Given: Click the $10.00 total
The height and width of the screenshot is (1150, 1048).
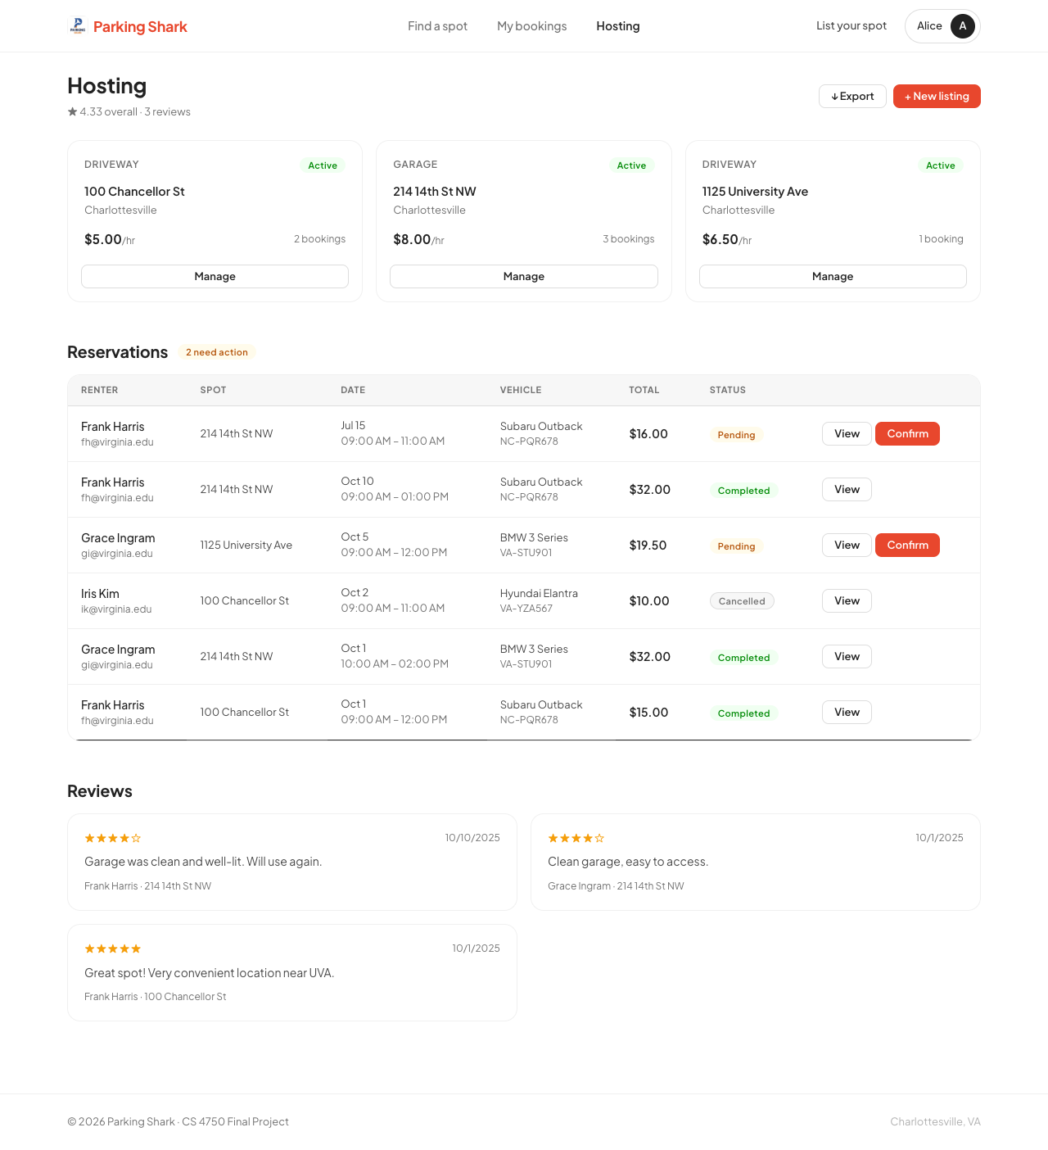Looking at the screenshot, I should pos(649,600).
